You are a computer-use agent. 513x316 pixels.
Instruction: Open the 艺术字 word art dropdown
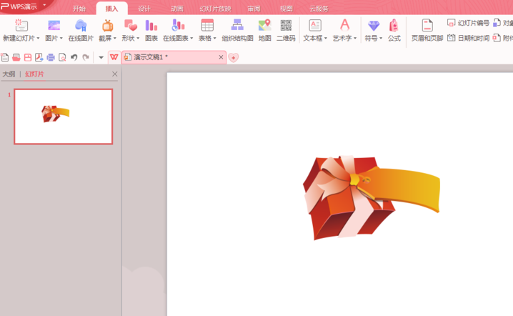(x=344, y=39)
